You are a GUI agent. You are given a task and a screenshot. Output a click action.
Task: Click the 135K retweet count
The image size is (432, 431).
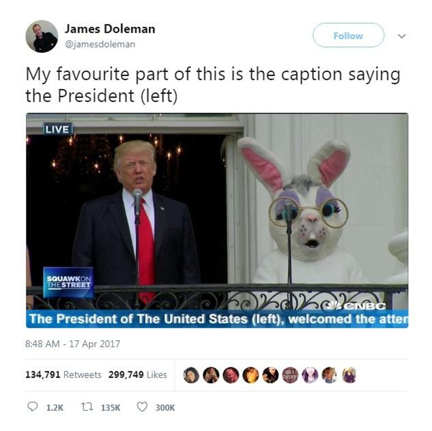pyautogui.click(x=111, y=408)
